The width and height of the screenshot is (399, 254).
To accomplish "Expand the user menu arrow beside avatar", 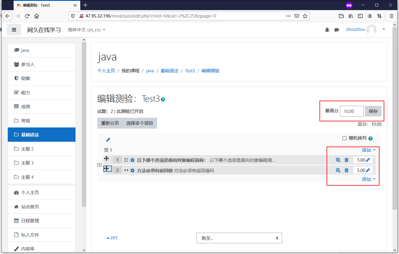I will coord(384,29).
